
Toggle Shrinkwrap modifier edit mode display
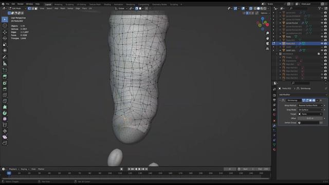click(x=307, y=101)
